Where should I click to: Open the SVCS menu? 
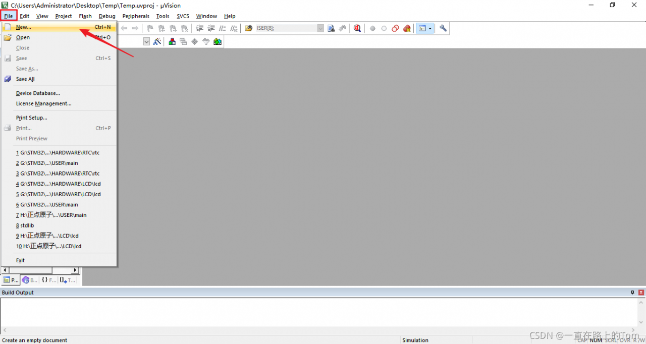[x=183, y=16]
